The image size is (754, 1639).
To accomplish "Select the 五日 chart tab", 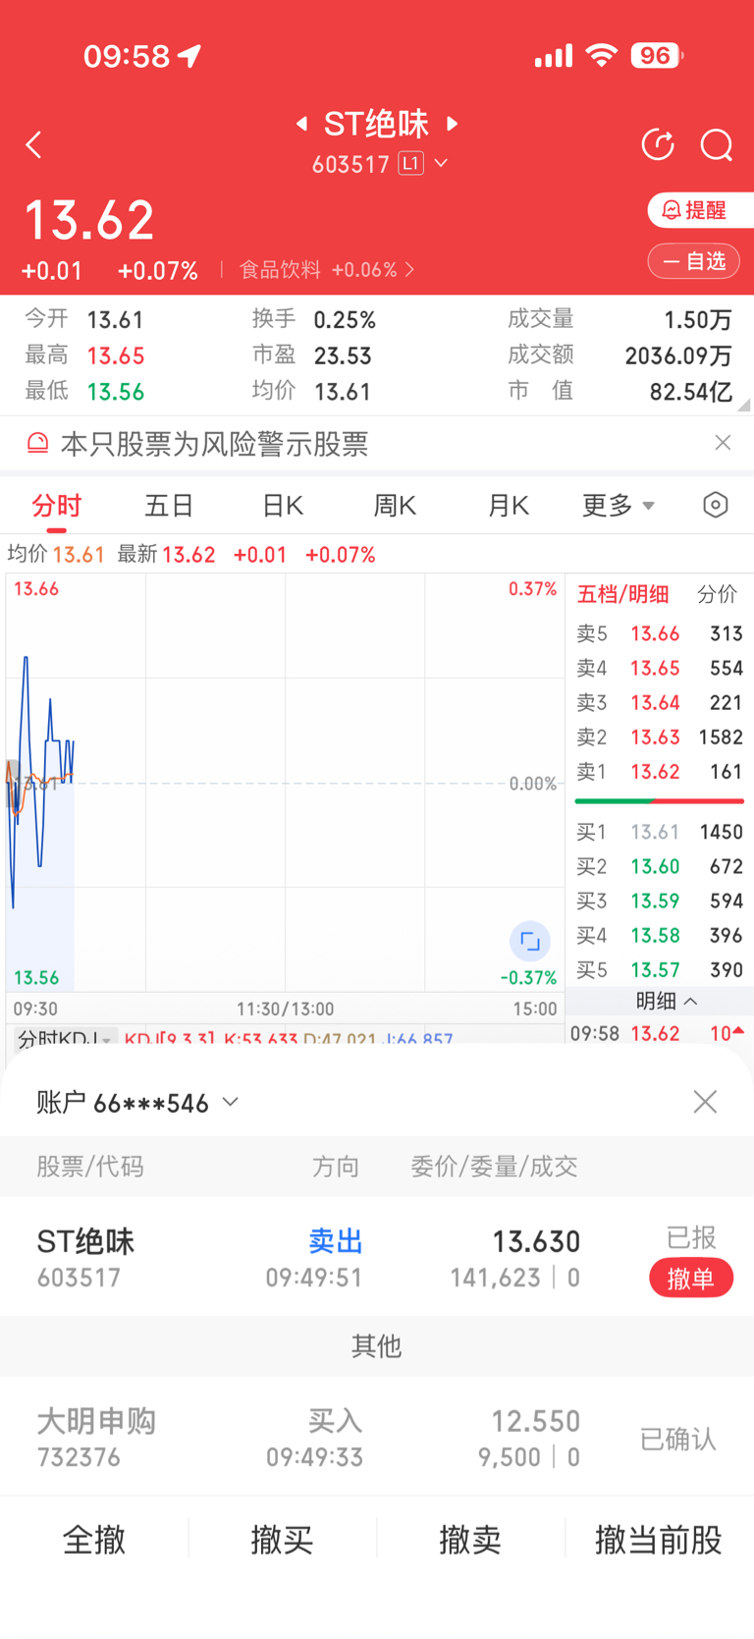I will (169, 505).
